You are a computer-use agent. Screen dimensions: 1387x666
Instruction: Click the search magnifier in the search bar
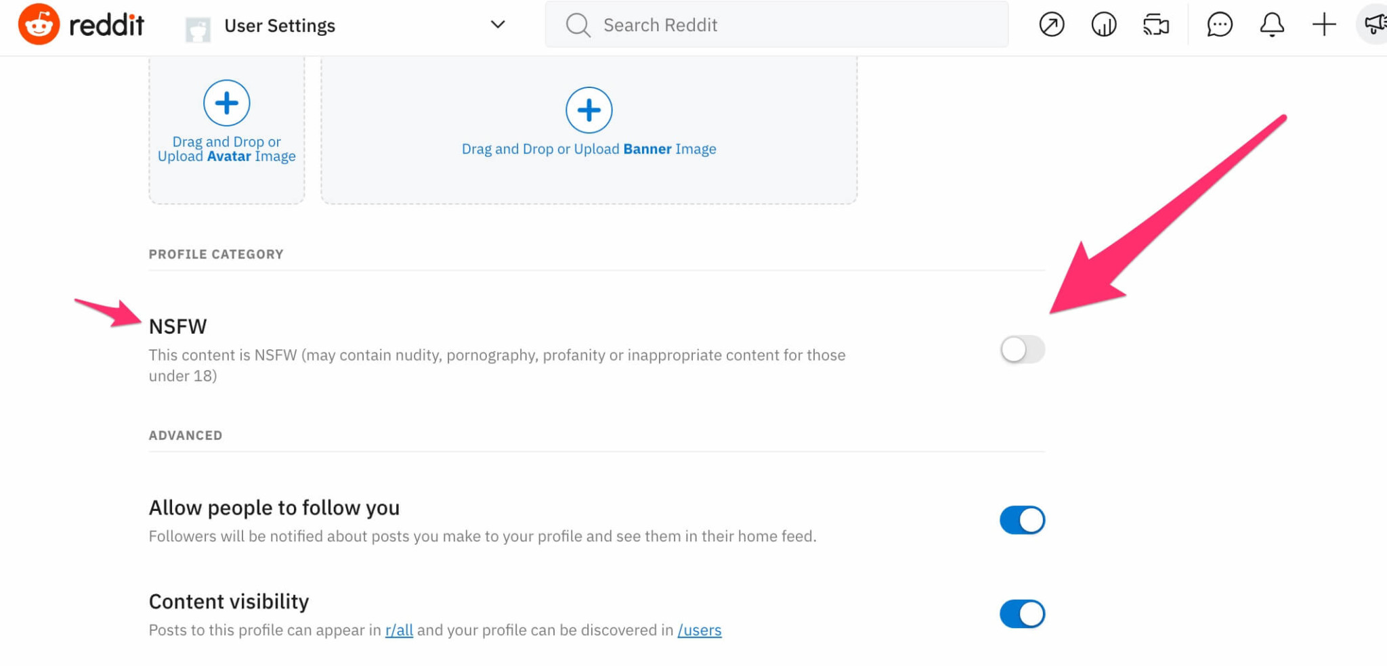point(578,25)
